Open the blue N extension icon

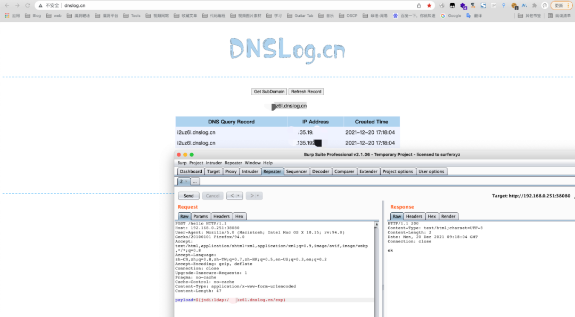click(x=524, y=5)
